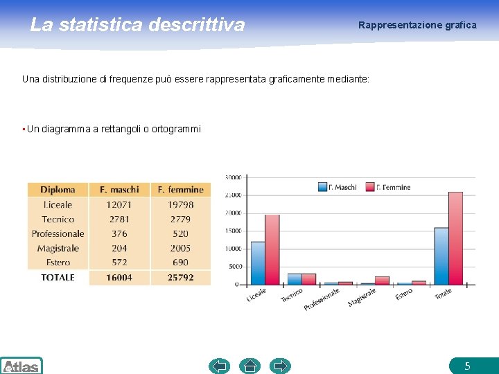Select the slide title La statistica descrittiva
Screen dimensions: 499x374
pyautogui.click(x=137, y=25)
